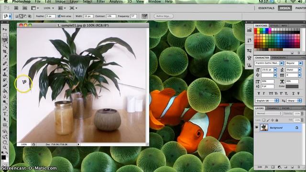This screenshot has height=172, width=306.
Task: Open the layer style fx icon
Action: point(266,167)
